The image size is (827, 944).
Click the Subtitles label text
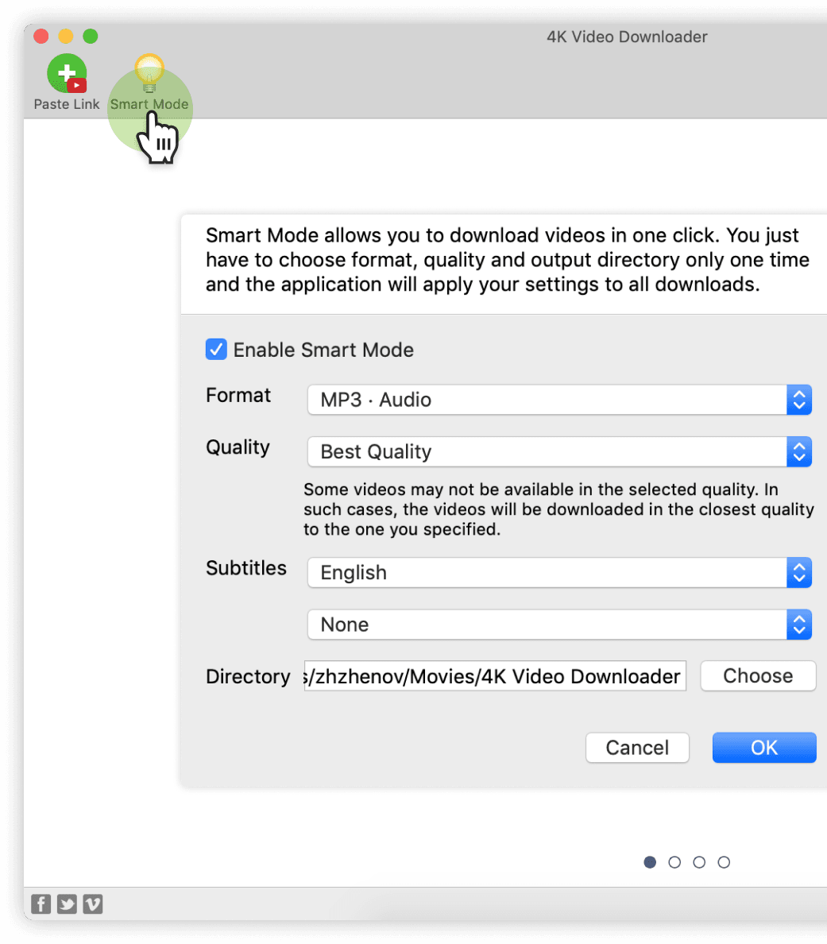246,567
